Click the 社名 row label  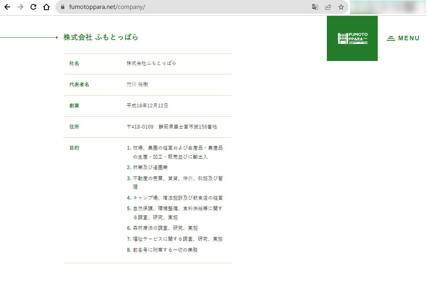(74, 63)
